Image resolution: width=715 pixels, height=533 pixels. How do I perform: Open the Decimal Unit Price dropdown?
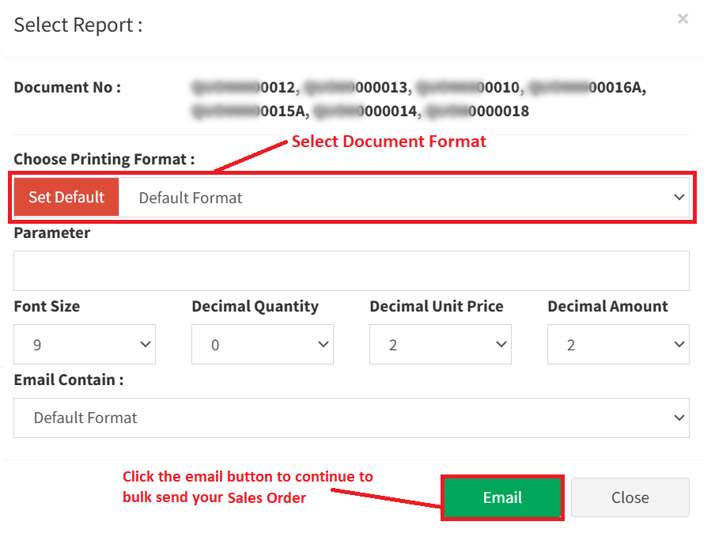441,345
